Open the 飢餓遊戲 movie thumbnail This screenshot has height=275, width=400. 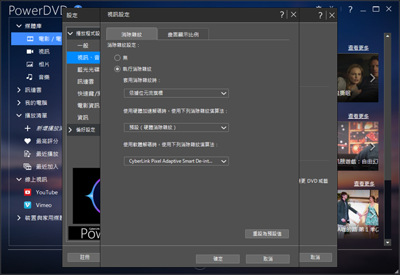(x=358, y=146)
